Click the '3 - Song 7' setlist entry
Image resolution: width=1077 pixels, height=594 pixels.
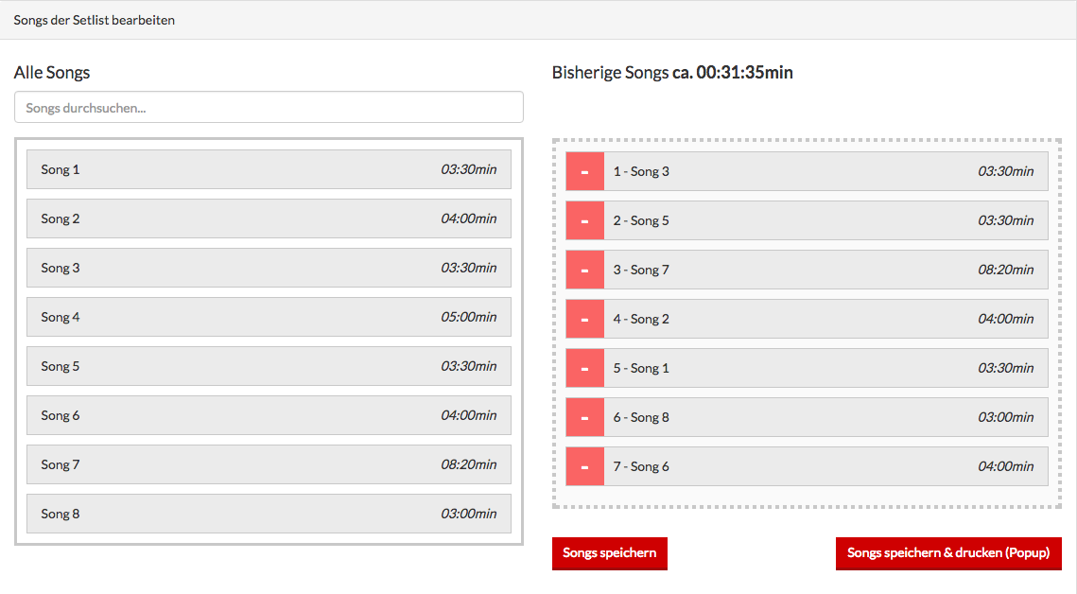click(825, 270)
